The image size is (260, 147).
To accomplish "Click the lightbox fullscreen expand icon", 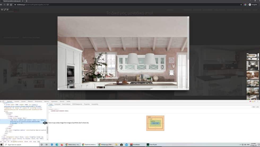I will (x=5, y=10).
